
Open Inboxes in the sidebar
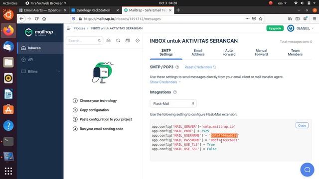click(40, 48)
